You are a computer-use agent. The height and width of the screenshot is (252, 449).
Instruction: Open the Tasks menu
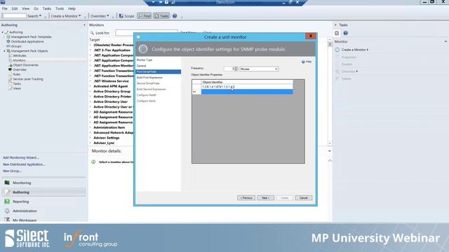[x=47, y=8]
